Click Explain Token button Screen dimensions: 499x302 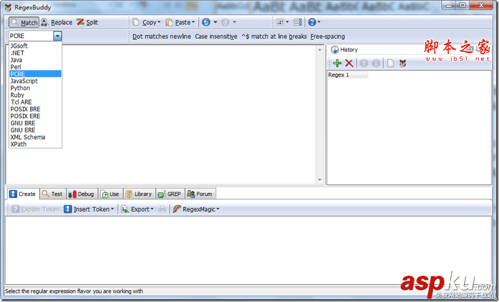coord(36,209)
